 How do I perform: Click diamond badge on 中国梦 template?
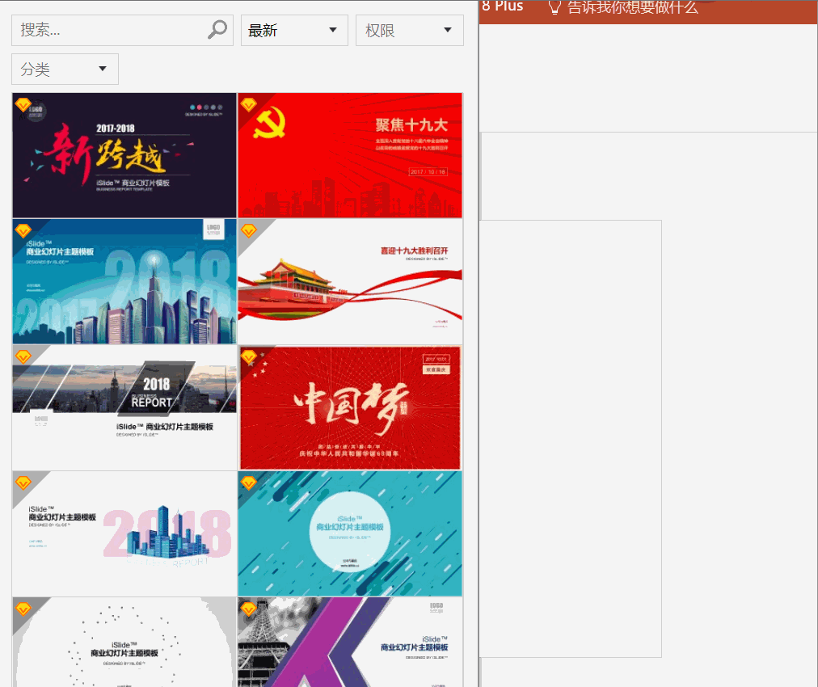(x=249, y=356)
